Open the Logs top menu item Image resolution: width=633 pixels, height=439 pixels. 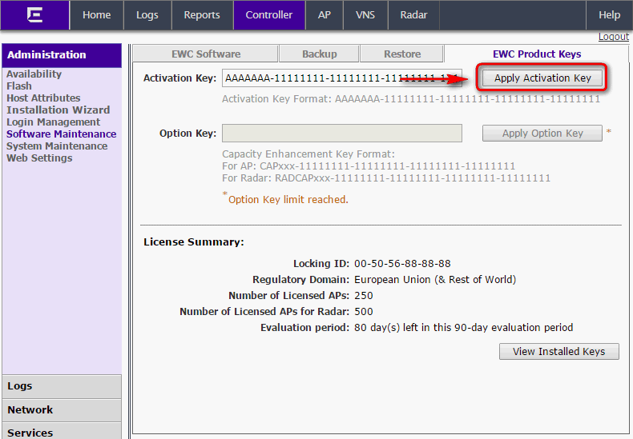147,15
